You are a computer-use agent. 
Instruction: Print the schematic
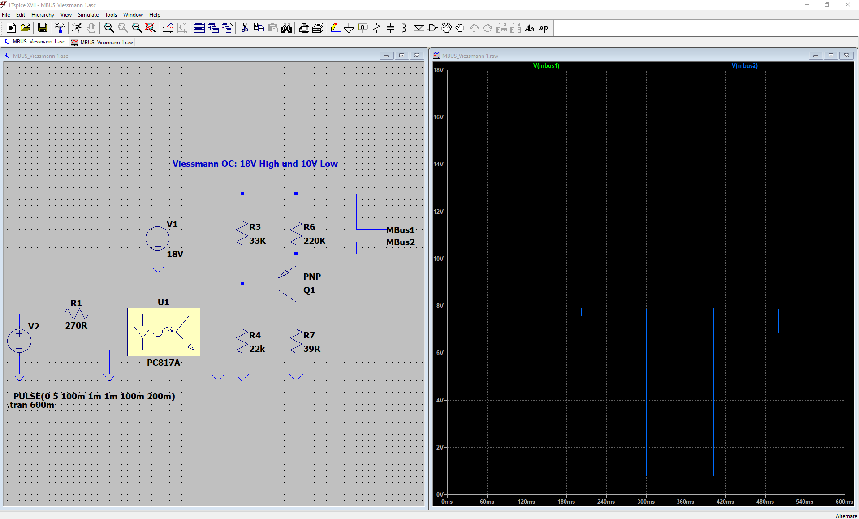point(304,28)
